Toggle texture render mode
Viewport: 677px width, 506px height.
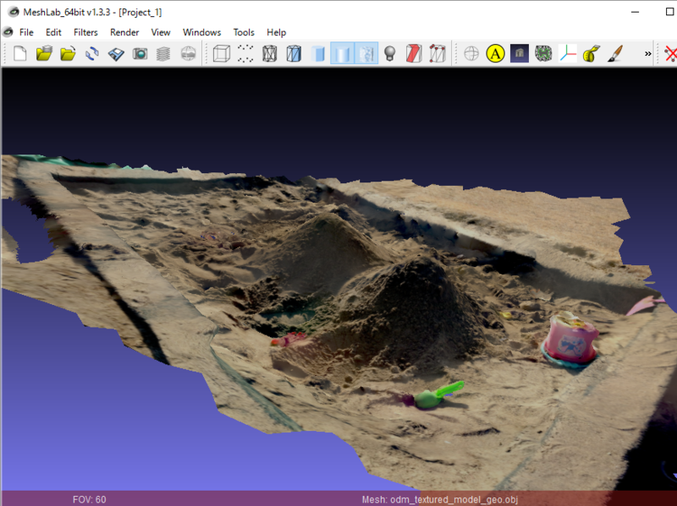366,53
